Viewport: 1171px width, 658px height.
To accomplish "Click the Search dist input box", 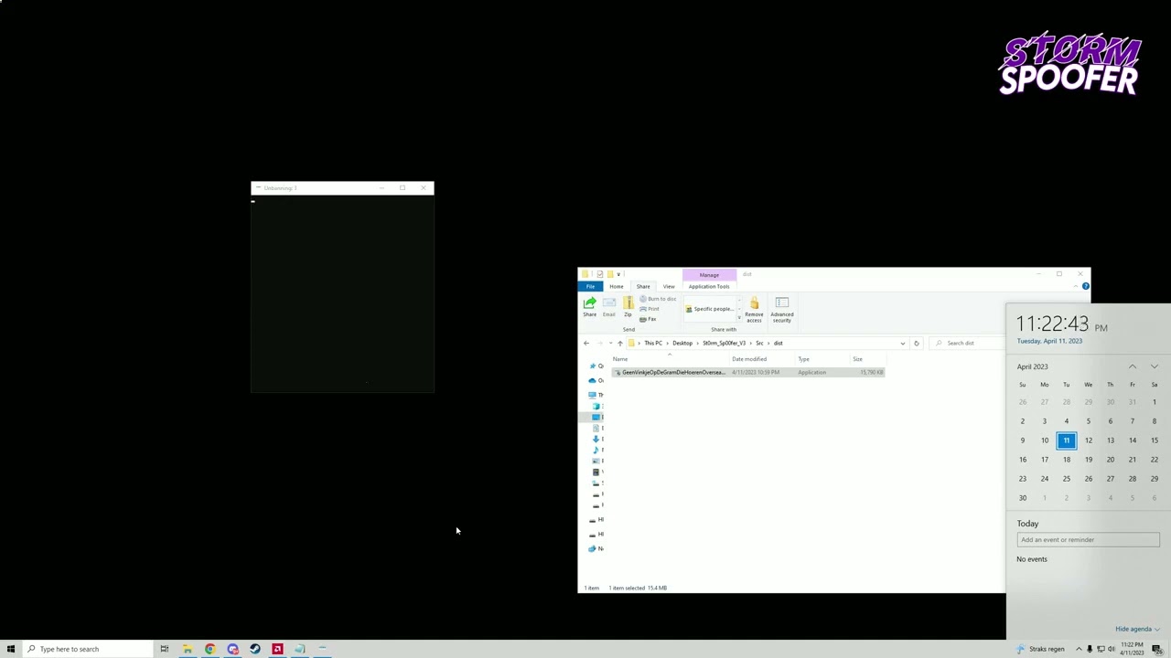I will (965, 343).
